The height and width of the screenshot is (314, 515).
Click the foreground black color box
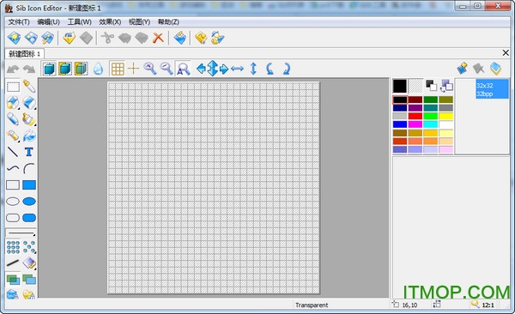click(400, 86)
